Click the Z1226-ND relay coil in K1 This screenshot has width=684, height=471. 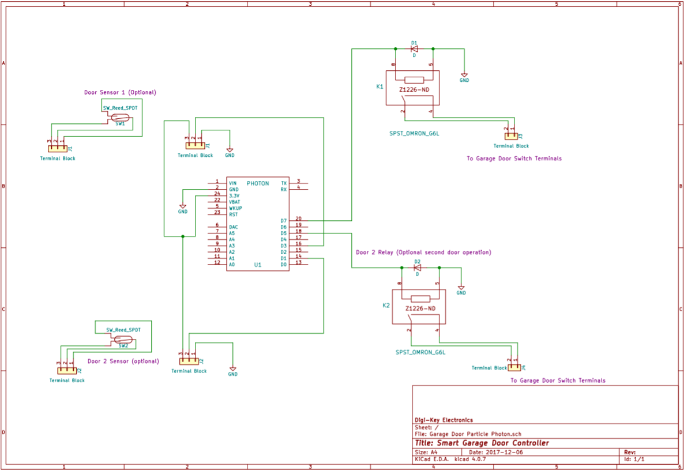pyautogui.click(x=413, y=81)
